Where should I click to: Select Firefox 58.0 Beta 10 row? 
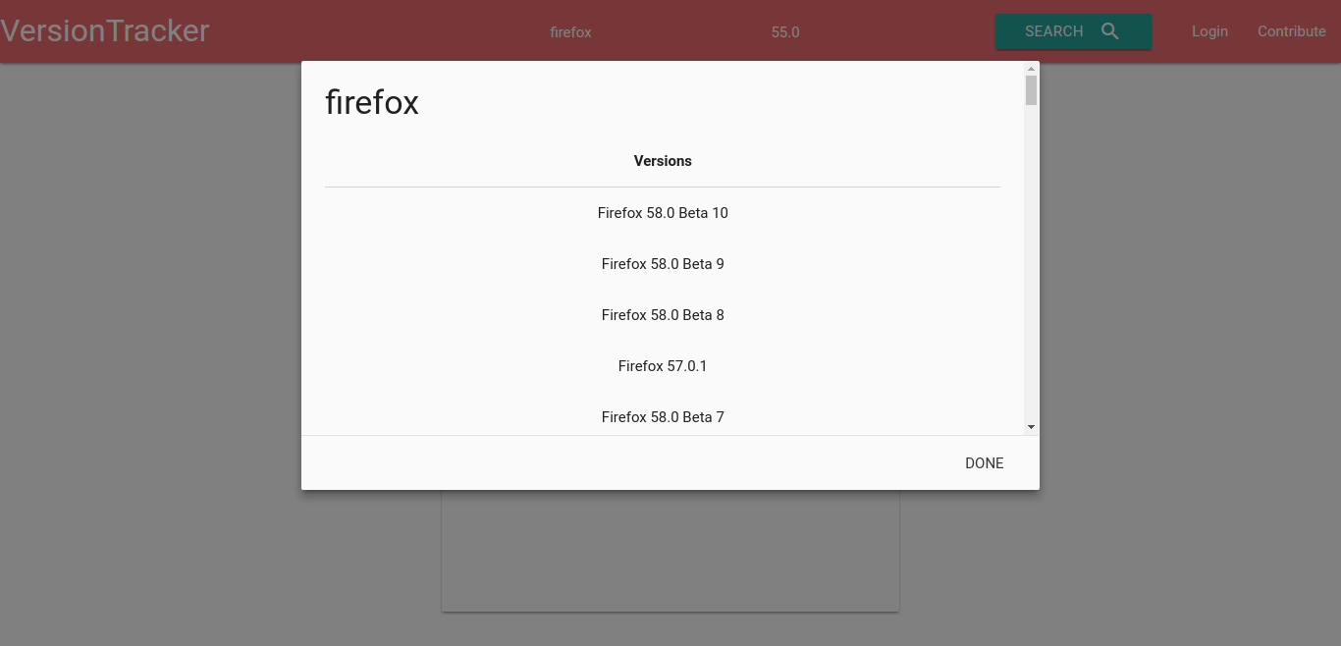click(663, 213)
